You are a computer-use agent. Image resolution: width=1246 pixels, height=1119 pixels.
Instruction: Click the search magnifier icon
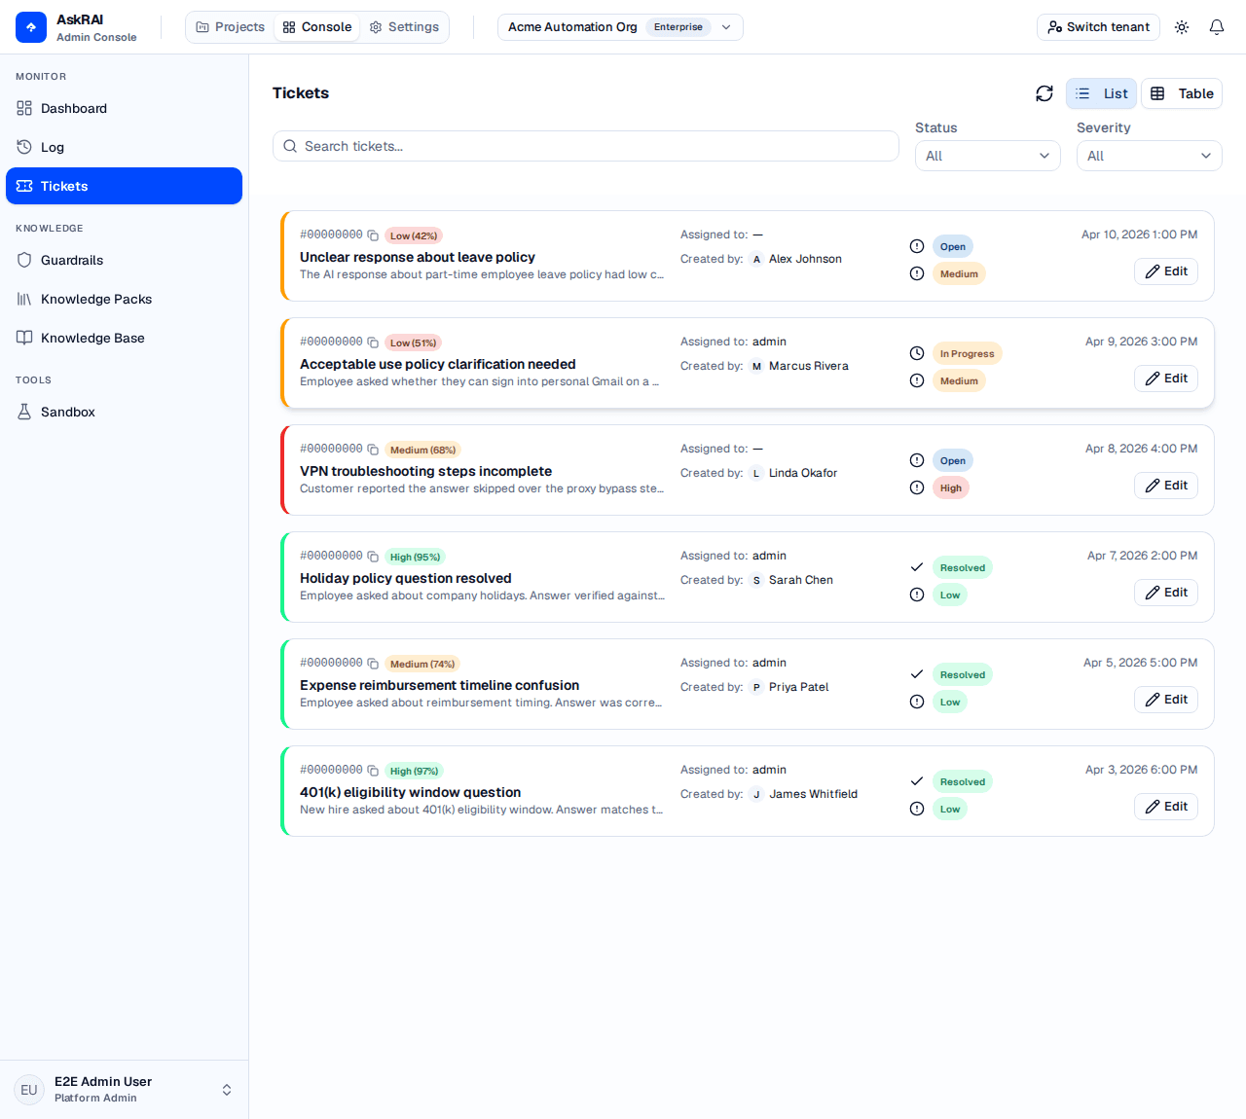pyautogui.click(x=290, y=146)
